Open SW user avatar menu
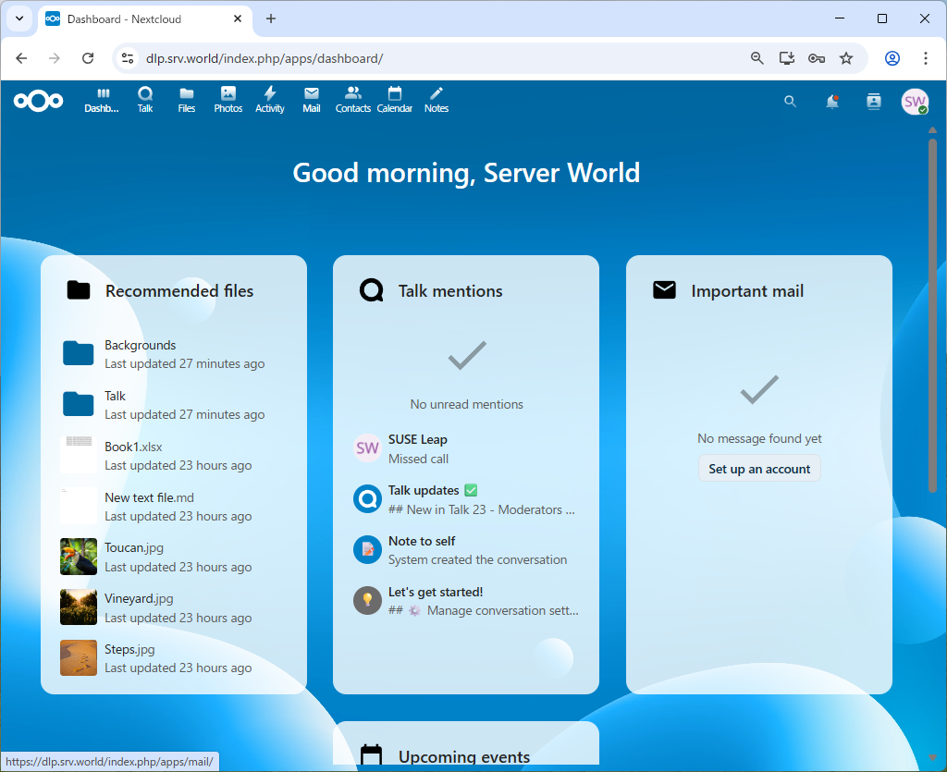 [915, 102]
